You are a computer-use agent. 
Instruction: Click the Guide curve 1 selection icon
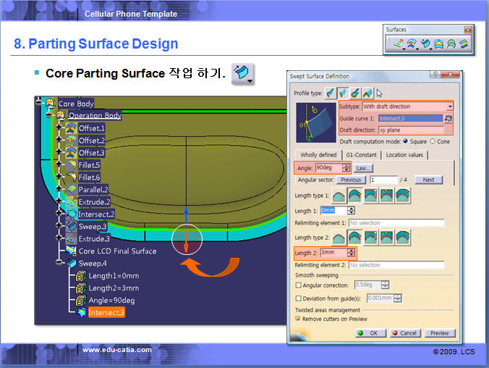[448, 118]
